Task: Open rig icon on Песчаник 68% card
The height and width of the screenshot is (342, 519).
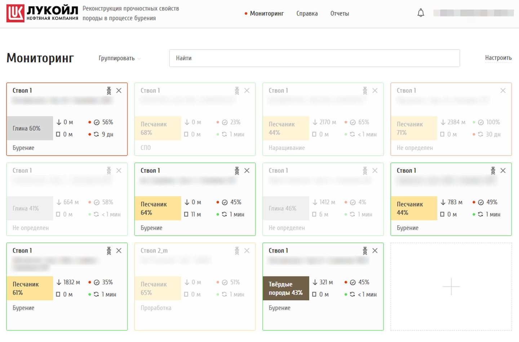Action: tap(237, 91)
